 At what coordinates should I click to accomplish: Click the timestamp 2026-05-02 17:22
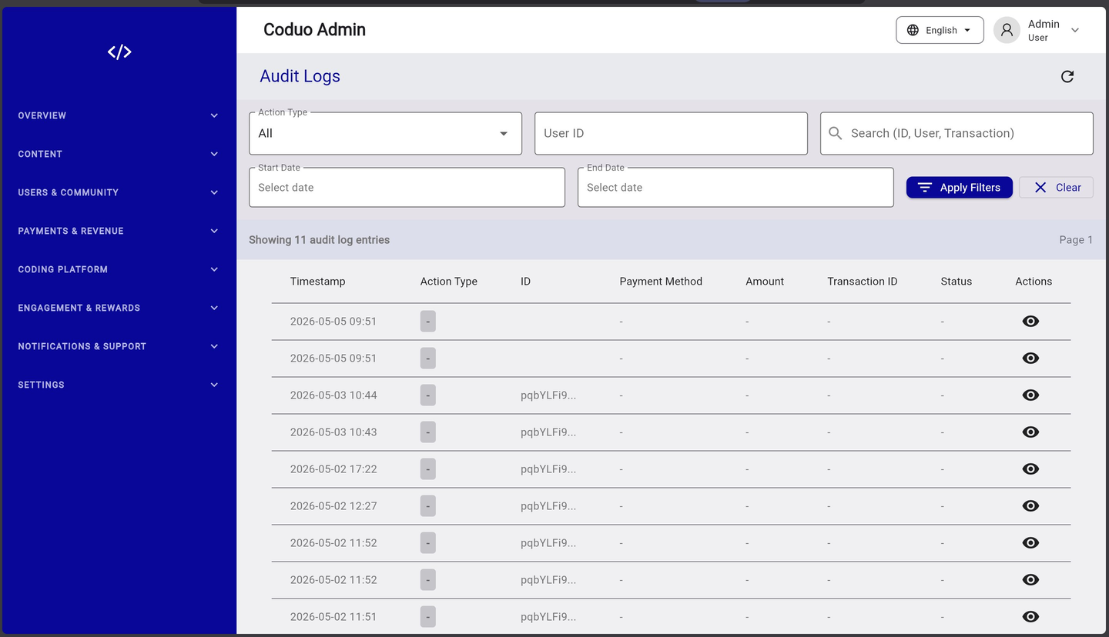[333, 469]
